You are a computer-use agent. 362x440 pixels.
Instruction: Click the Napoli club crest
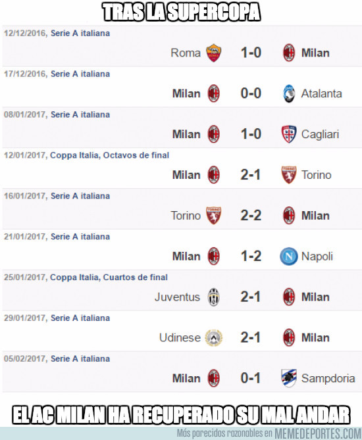pos(289,257)
